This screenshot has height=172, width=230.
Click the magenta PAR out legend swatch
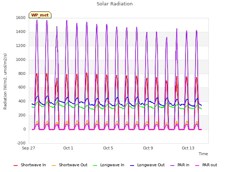coord(197,166)
